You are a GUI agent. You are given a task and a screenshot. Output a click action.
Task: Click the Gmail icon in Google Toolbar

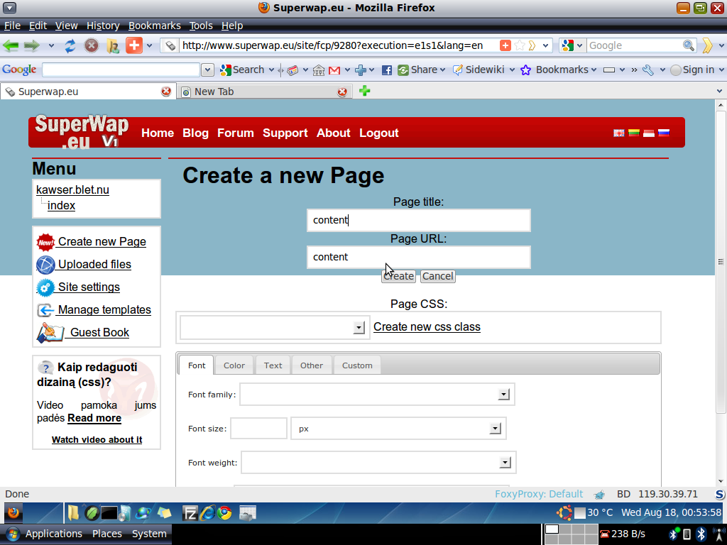coord(334,70)
